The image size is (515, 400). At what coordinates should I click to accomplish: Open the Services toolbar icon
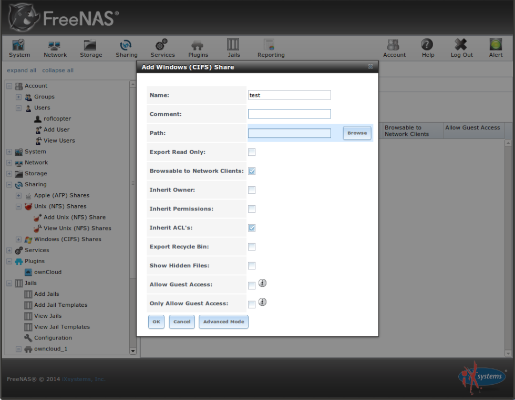click(162, 47)
